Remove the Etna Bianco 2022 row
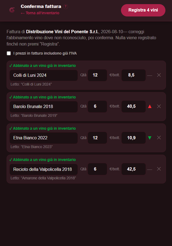The image size is (172, 246). click(159, 138)
